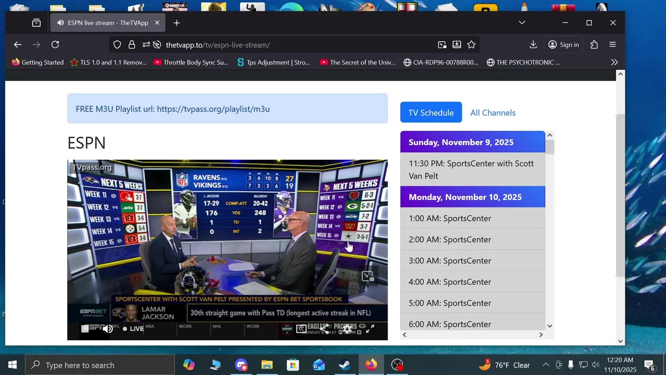Viewport: 666px width, 375px height.
Task: Show more bookmarks with the chevrons
Action: [614, 62]
